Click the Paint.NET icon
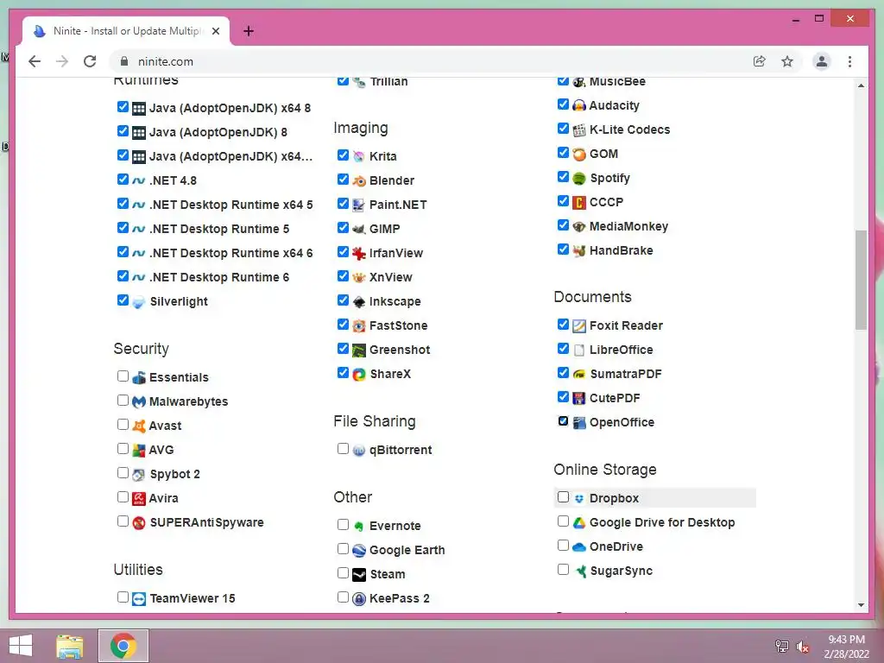The image size is (884, 663). (358, 205)
